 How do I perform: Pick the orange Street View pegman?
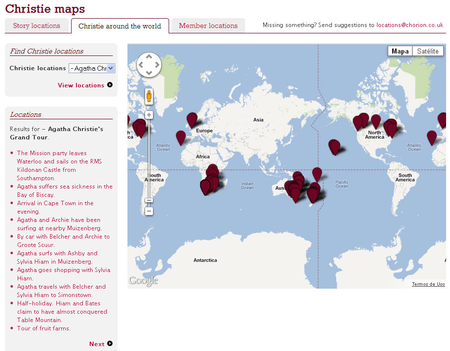[x=149, y=96]
